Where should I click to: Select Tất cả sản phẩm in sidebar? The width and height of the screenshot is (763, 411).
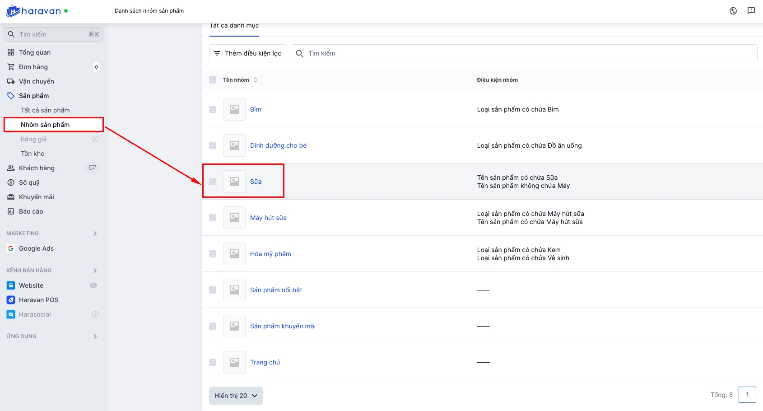(x=45, y=110)
